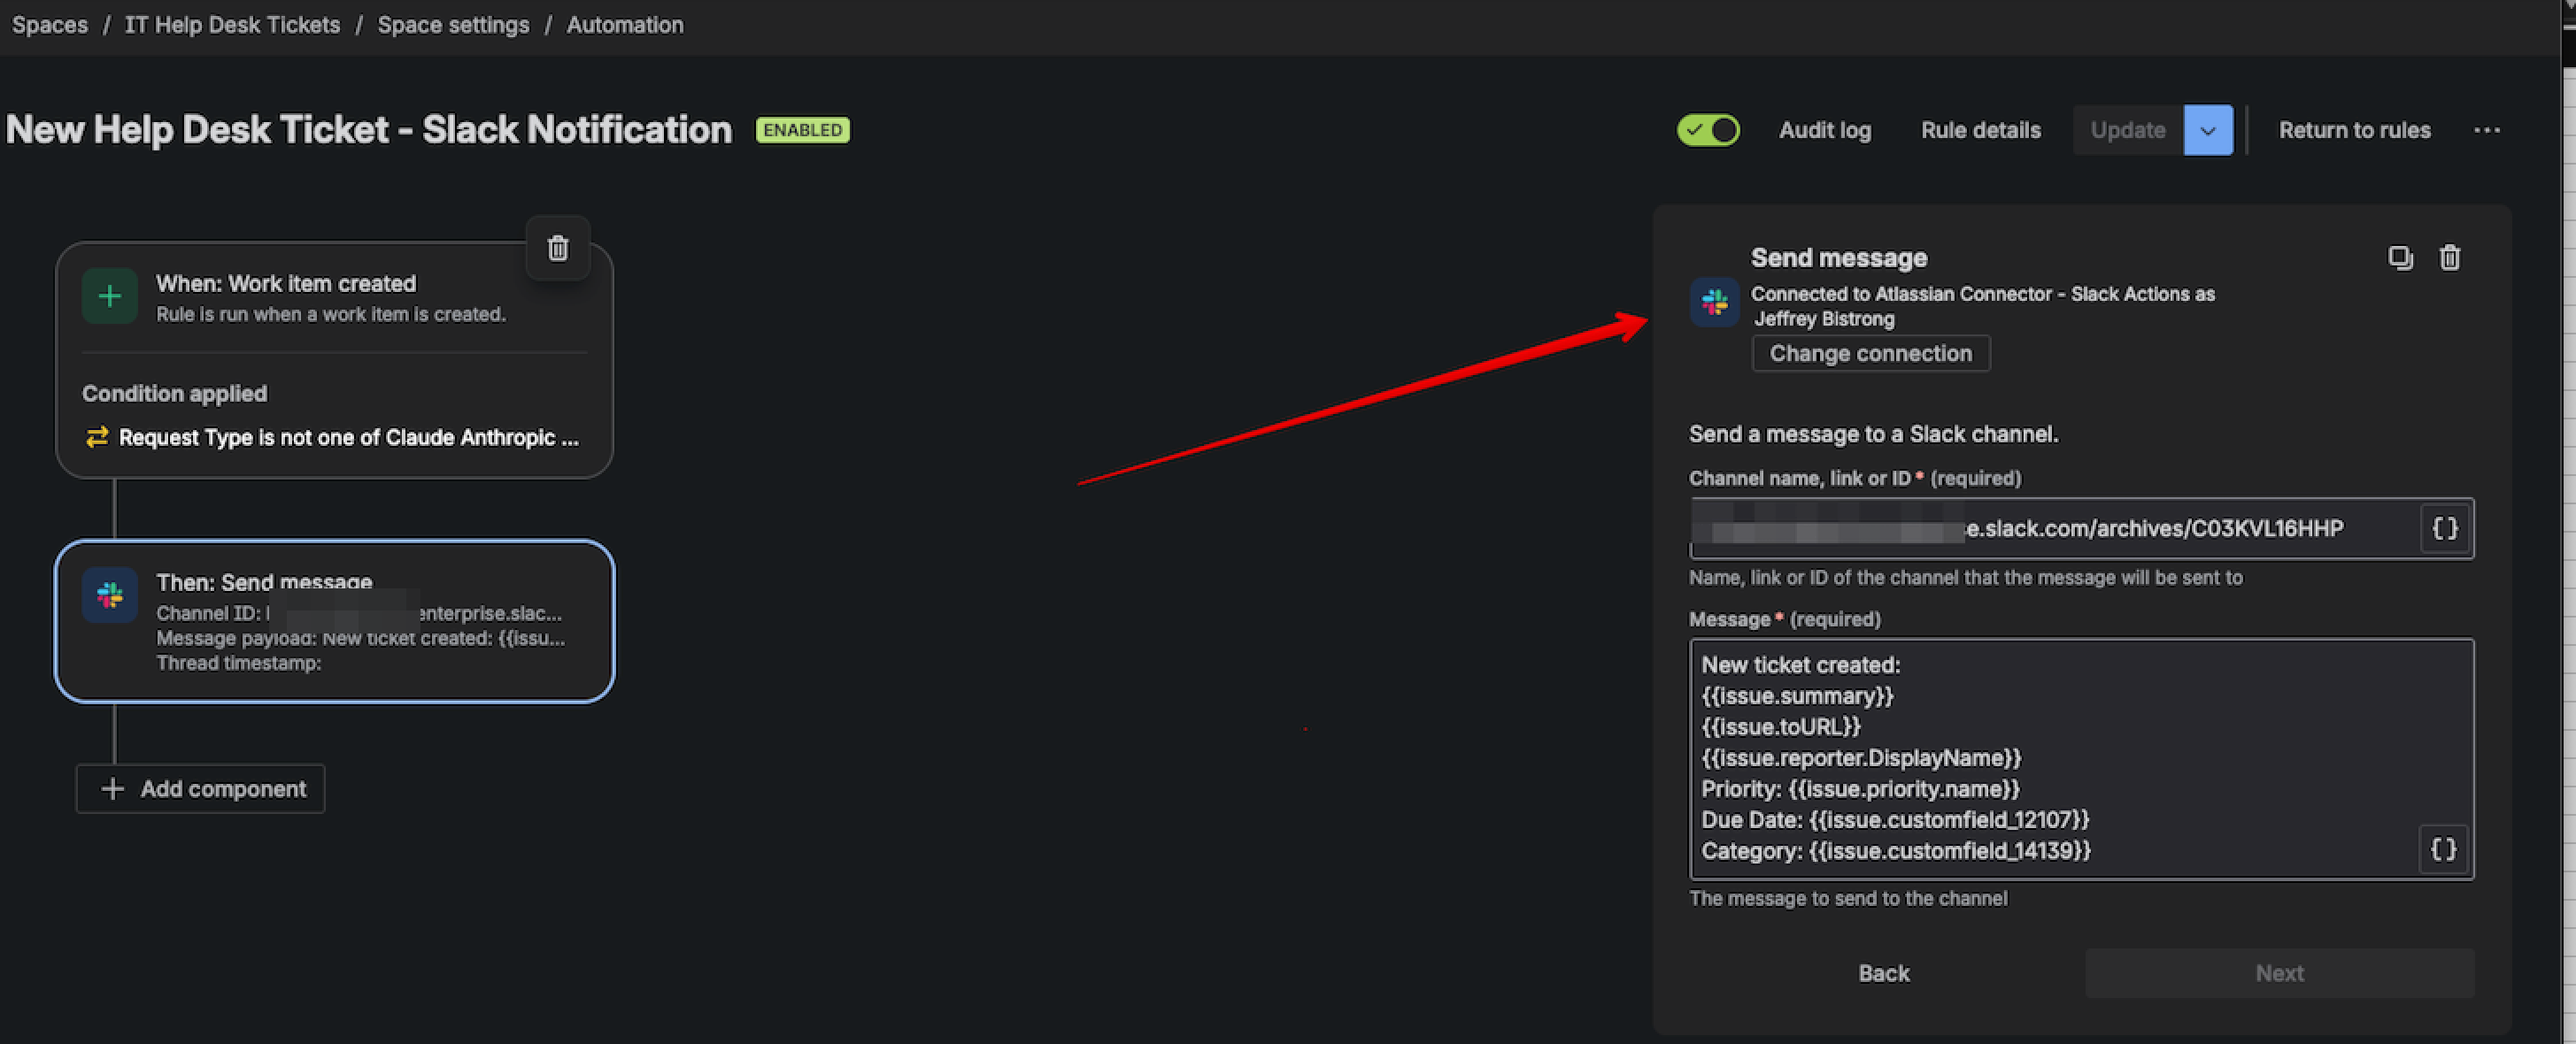Click into the Message text area
The width and height of the screenshot is (2576, 1044).
pos(2081,759)
